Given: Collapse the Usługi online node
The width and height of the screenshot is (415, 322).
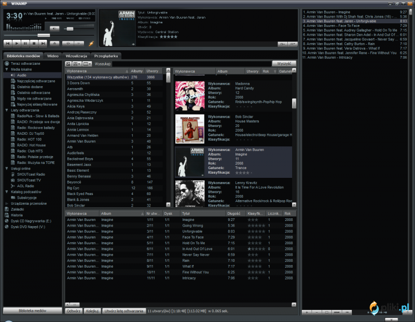Looking at the screenshot, I should coord(7,169).
